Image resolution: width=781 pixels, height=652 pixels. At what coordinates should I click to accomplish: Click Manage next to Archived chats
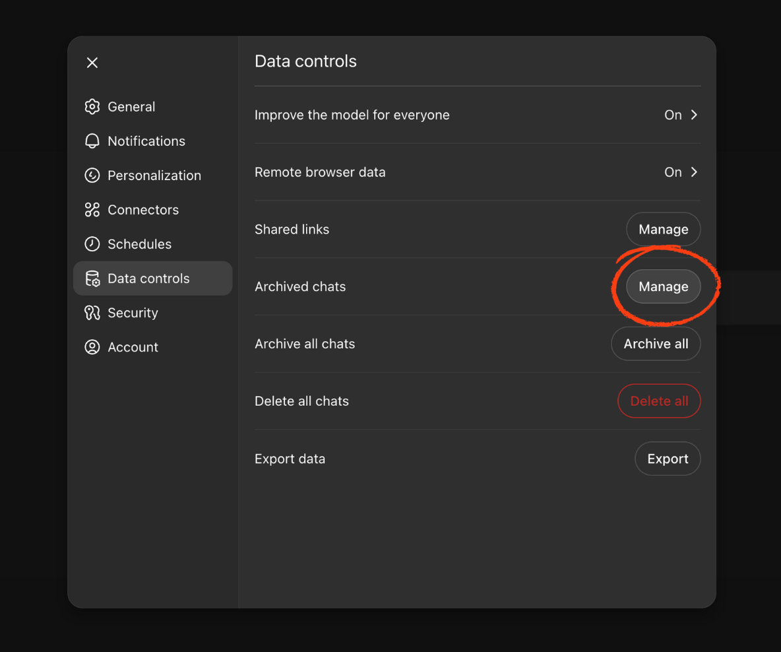pyautogui.click(x=663, y=286)
